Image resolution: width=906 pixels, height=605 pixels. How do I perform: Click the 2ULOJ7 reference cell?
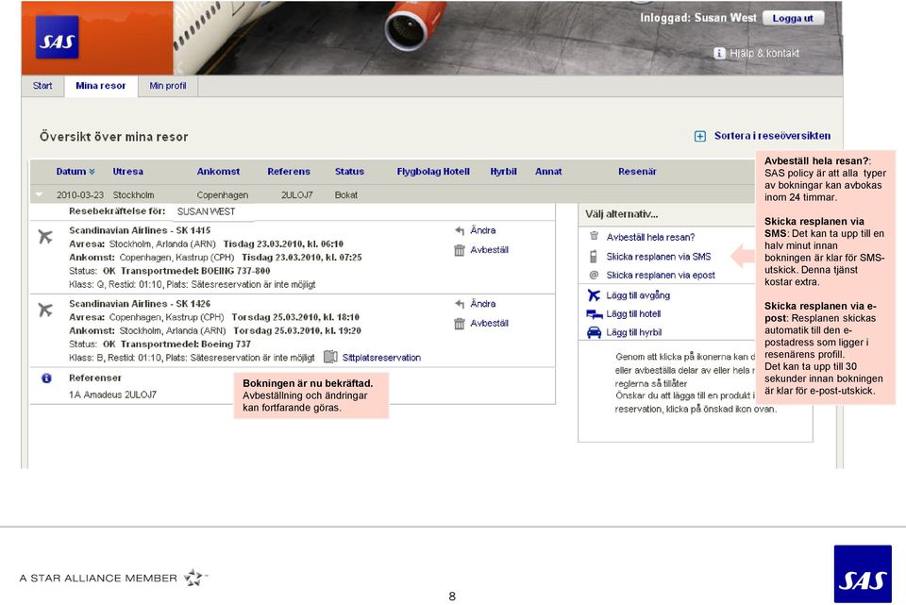[x=296, y=195]
